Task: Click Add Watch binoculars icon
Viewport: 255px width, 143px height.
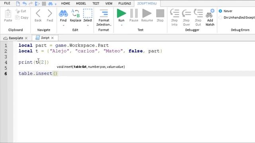Action: tap(210, 13)
